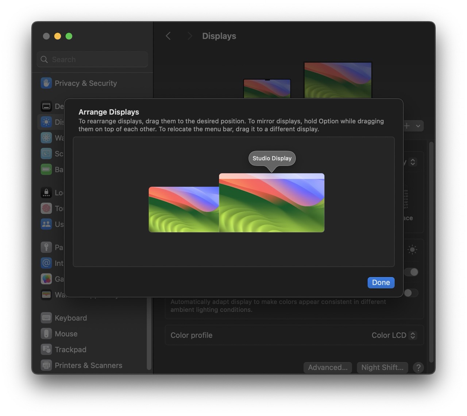
Task: Click the Displays sun icon in sidebar
Action: coord(46,122)
